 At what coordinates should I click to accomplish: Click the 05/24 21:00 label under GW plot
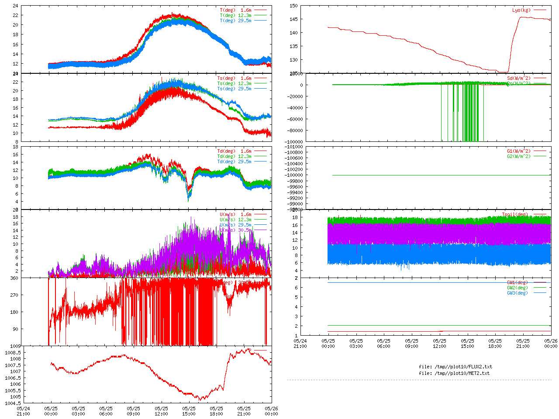(x=300, y=343)
